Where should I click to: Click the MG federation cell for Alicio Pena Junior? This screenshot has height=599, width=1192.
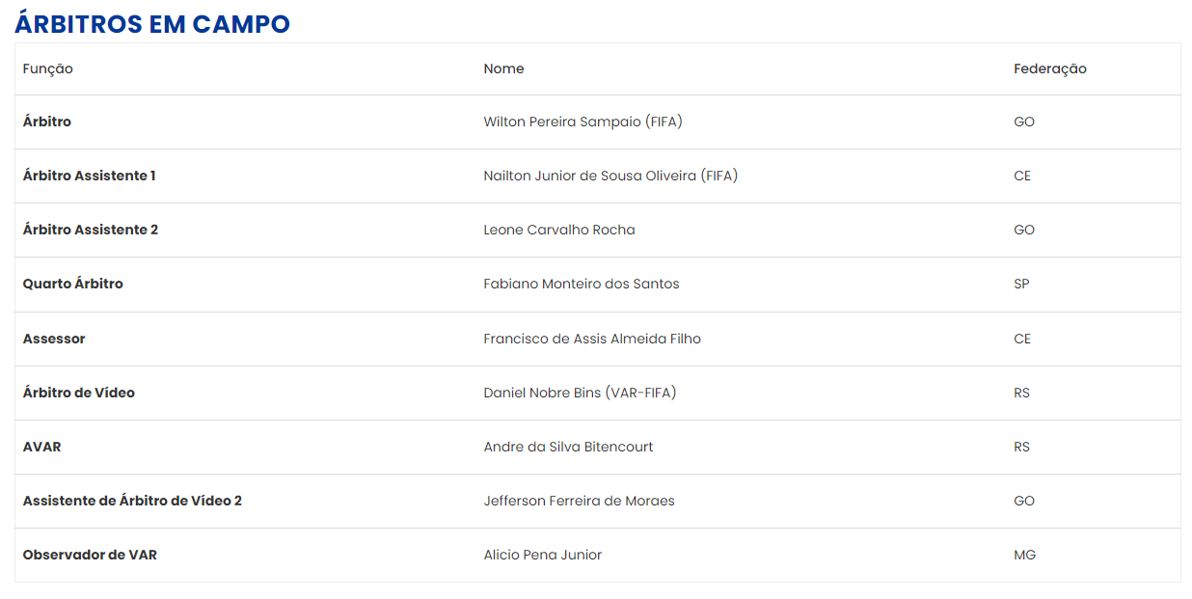[1024, 555]
